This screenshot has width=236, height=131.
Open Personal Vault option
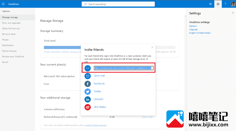[x=9, y=34]
